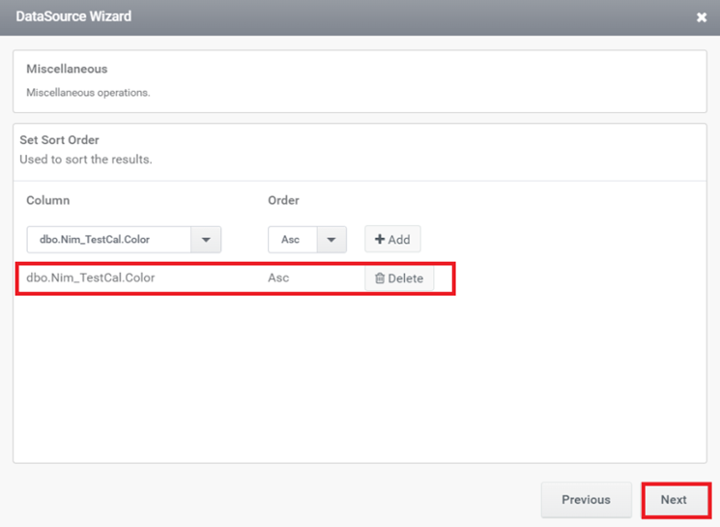Image resolution: width=720 pixels, height=527 pixels.
Task: Add the sort order entry
Action: coord(392,240)
